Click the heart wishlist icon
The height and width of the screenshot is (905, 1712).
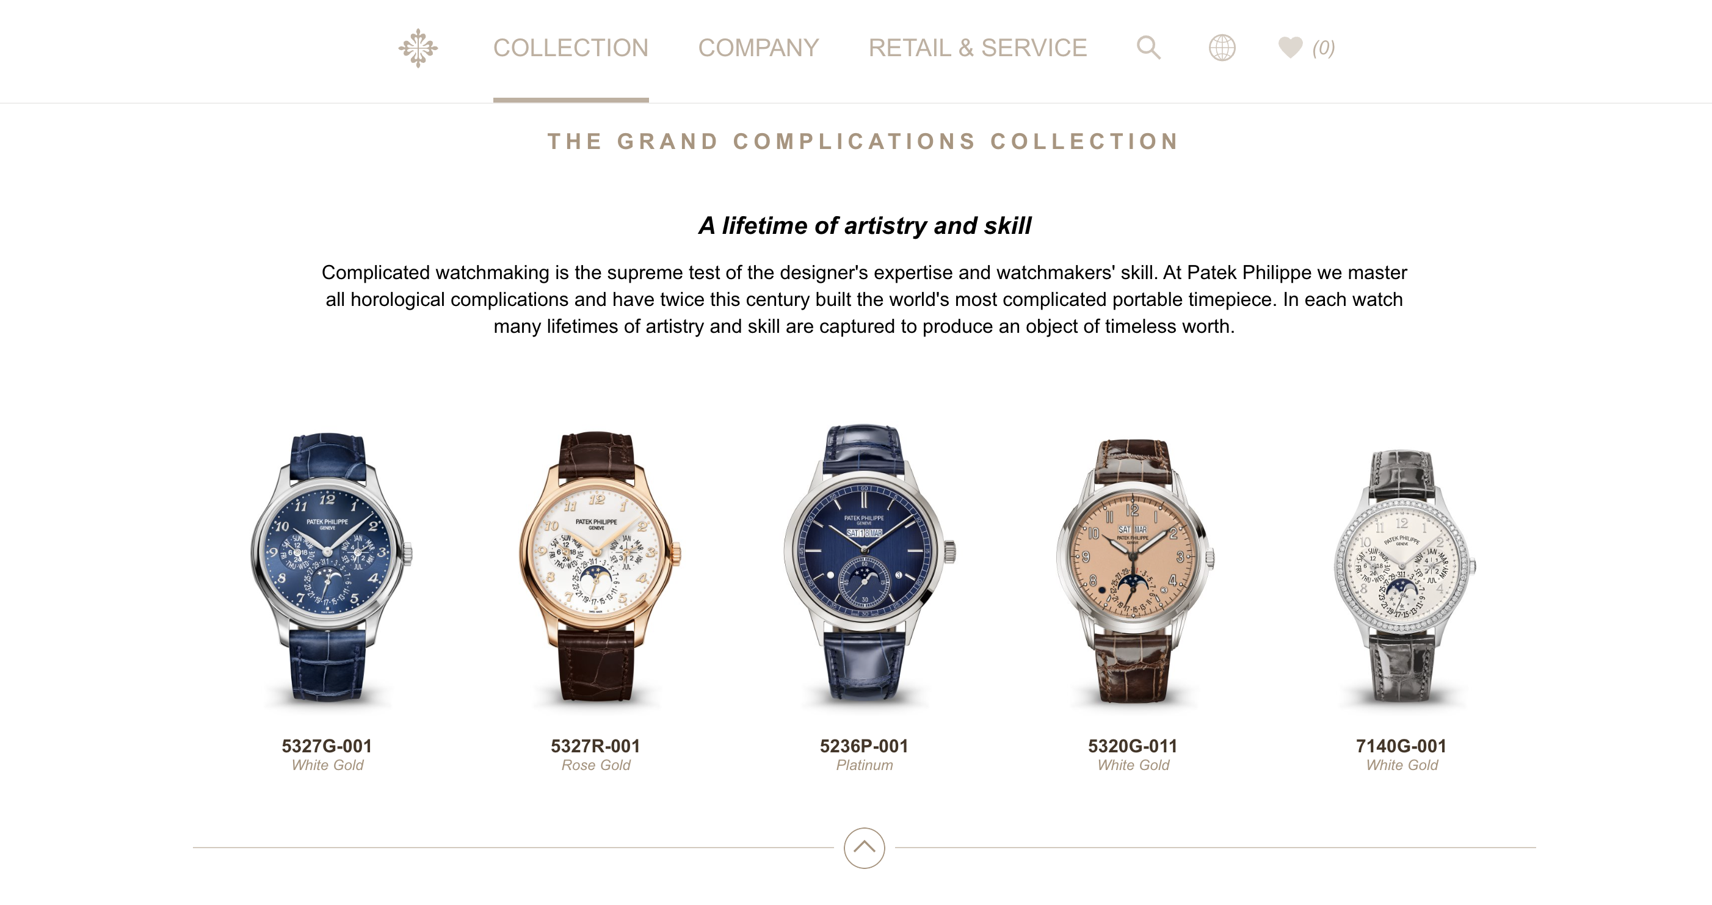coord(1290,47)
